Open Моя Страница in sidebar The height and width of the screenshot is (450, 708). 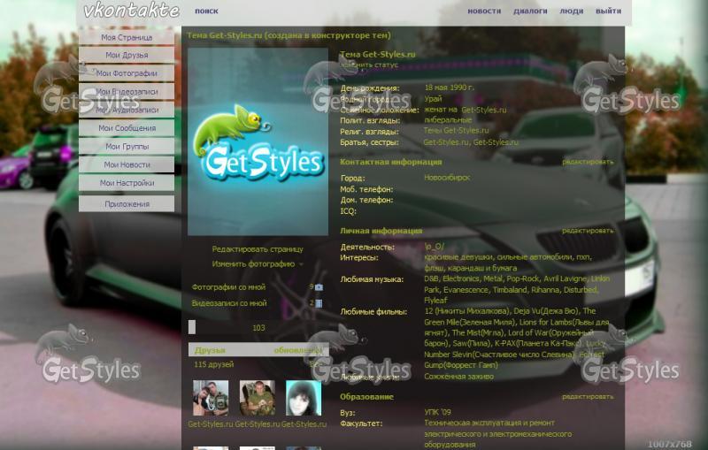[127, 38]
